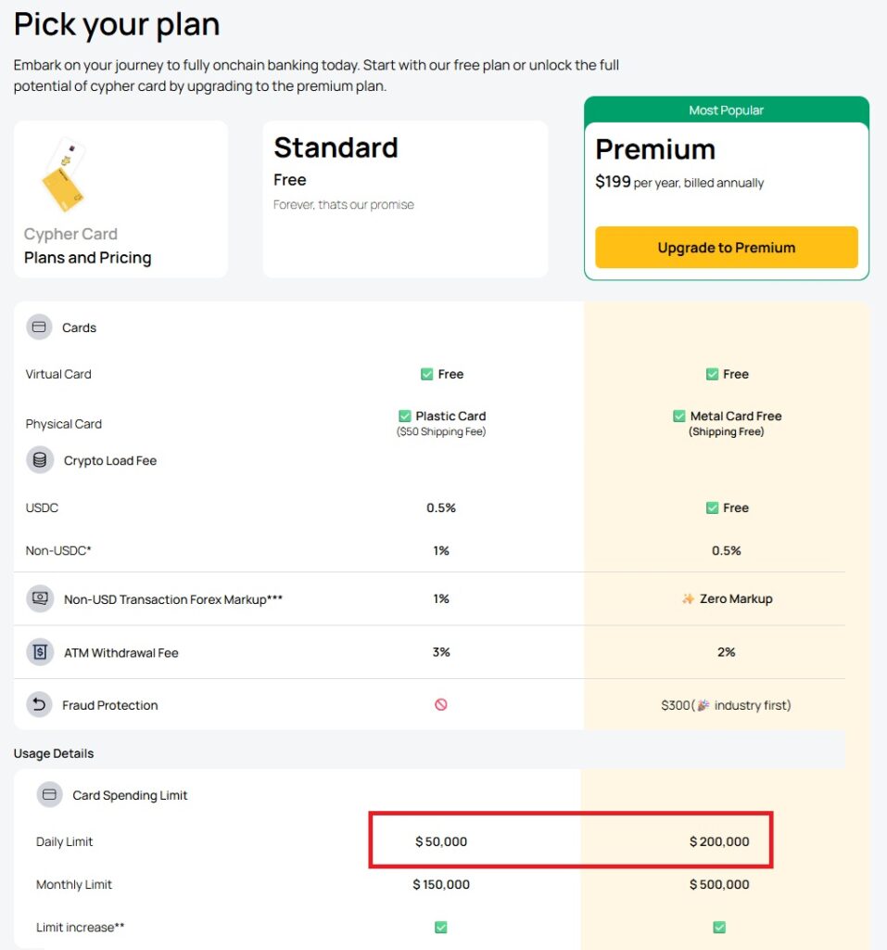887x950 pixels.
Task: Select the Standard plan heading
Action: click(336, 148)
